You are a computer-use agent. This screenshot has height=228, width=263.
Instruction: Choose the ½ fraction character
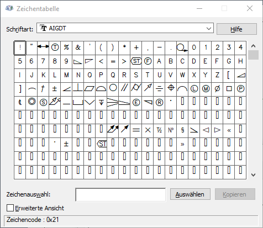point(159,130)
